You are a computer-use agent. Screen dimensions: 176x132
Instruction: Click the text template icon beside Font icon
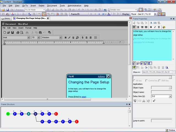(155, 23)
